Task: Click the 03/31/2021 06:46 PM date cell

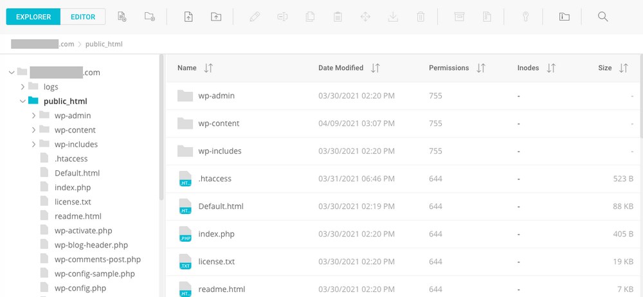Action: point(356,179)
